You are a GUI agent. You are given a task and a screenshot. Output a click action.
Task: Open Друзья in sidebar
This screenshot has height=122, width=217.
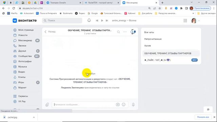click(x=20, y=51)
